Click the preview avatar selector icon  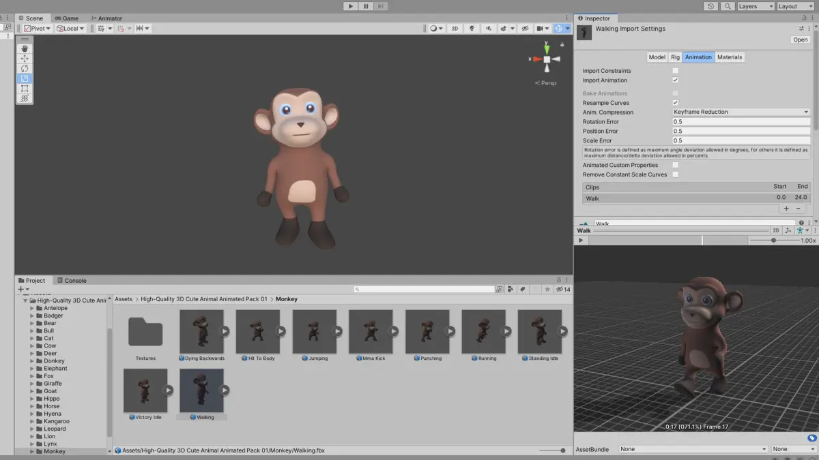tap(802, 230)
